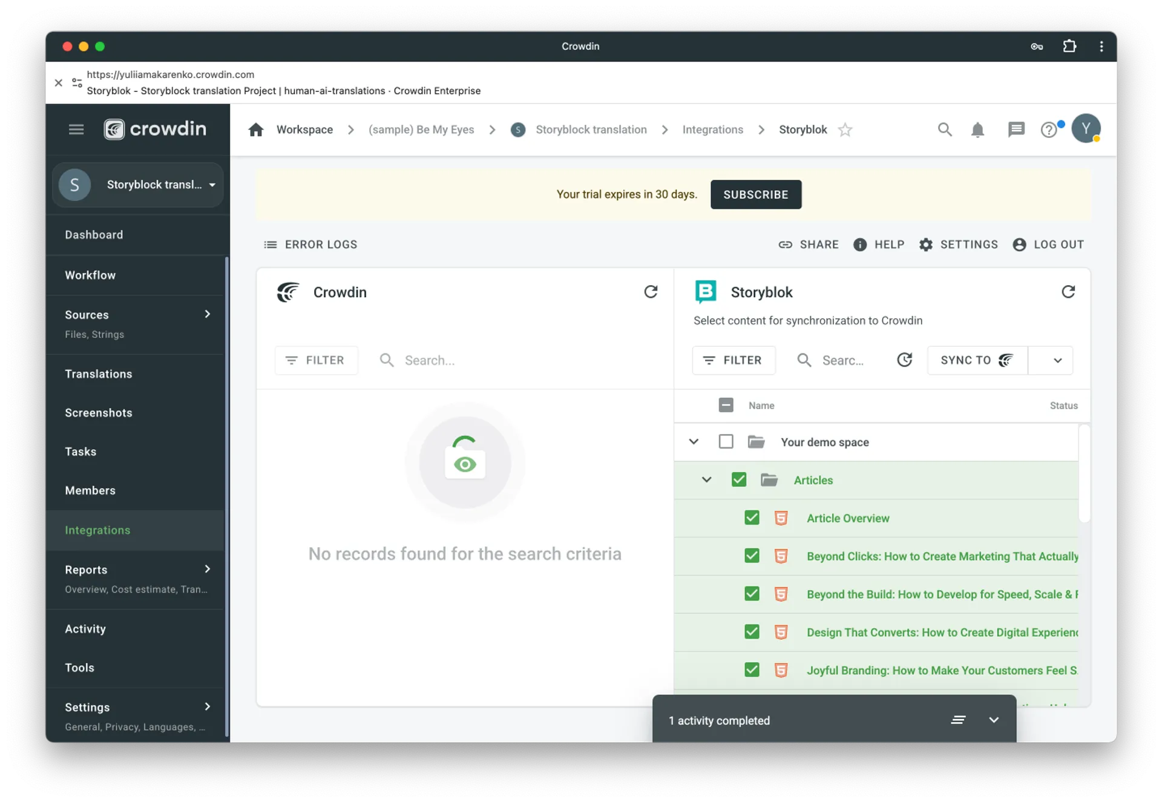Click the SHARE button
Screen dimensions: 1162x802
[x=809, y=245]
